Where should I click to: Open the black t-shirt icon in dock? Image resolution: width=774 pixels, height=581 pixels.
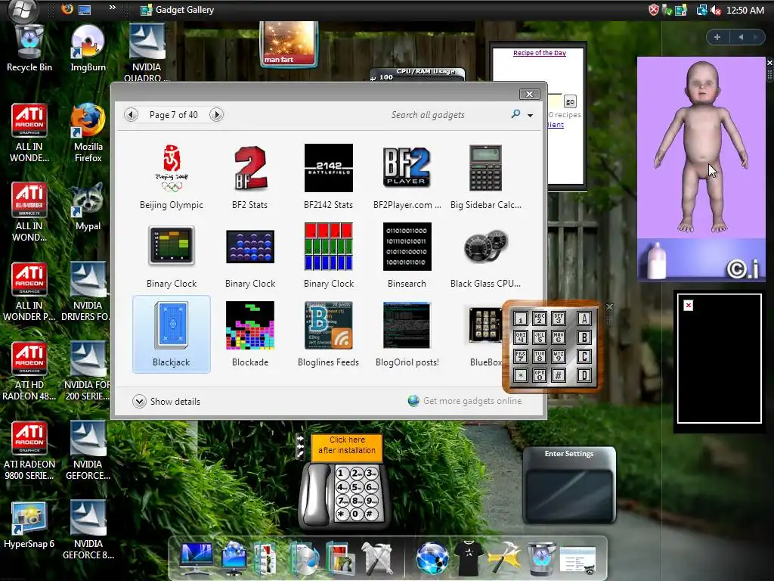(x=468, y=558)
